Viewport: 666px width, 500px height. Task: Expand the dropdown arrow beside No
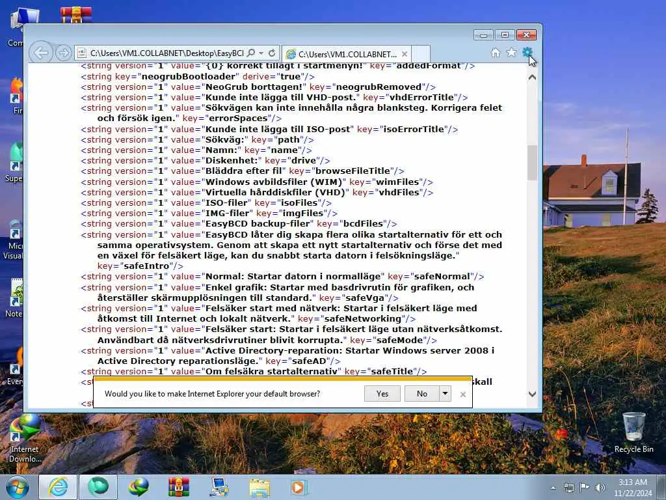point(445,394)
